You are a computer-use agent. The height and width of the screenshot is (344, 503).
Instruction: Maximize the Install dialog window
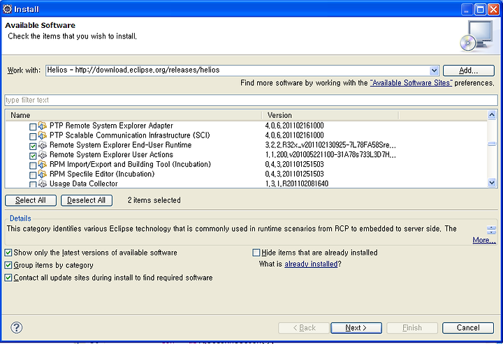[x=480, y=9]
